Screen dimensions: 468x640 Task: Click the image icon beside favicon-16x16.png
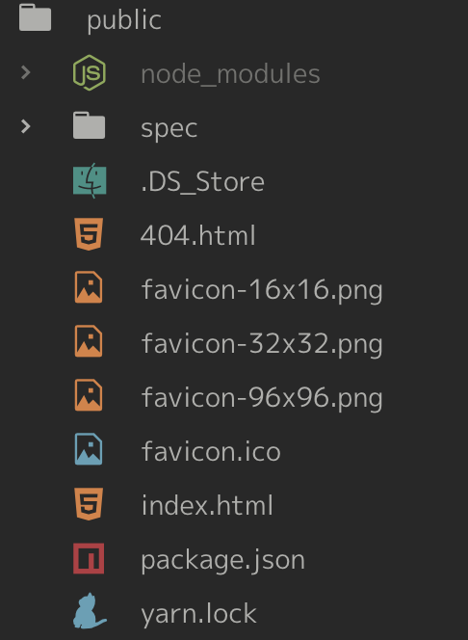pyautogui.click(x=89, y=287)
